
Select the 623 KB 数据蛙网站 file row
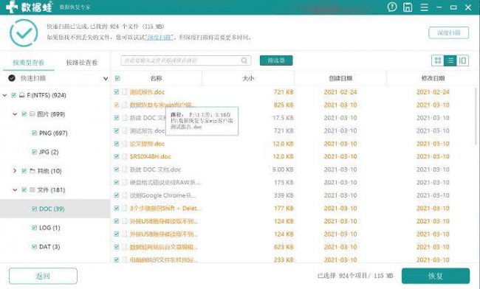click(x=294, y=247)
